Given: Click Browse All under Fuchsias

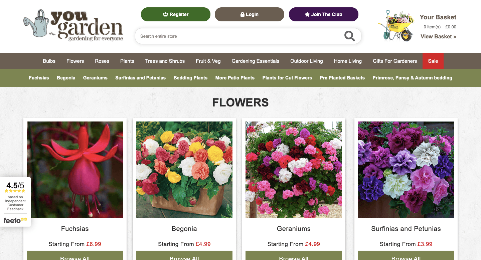Looking at the screenshot, I should coord(75,256).
